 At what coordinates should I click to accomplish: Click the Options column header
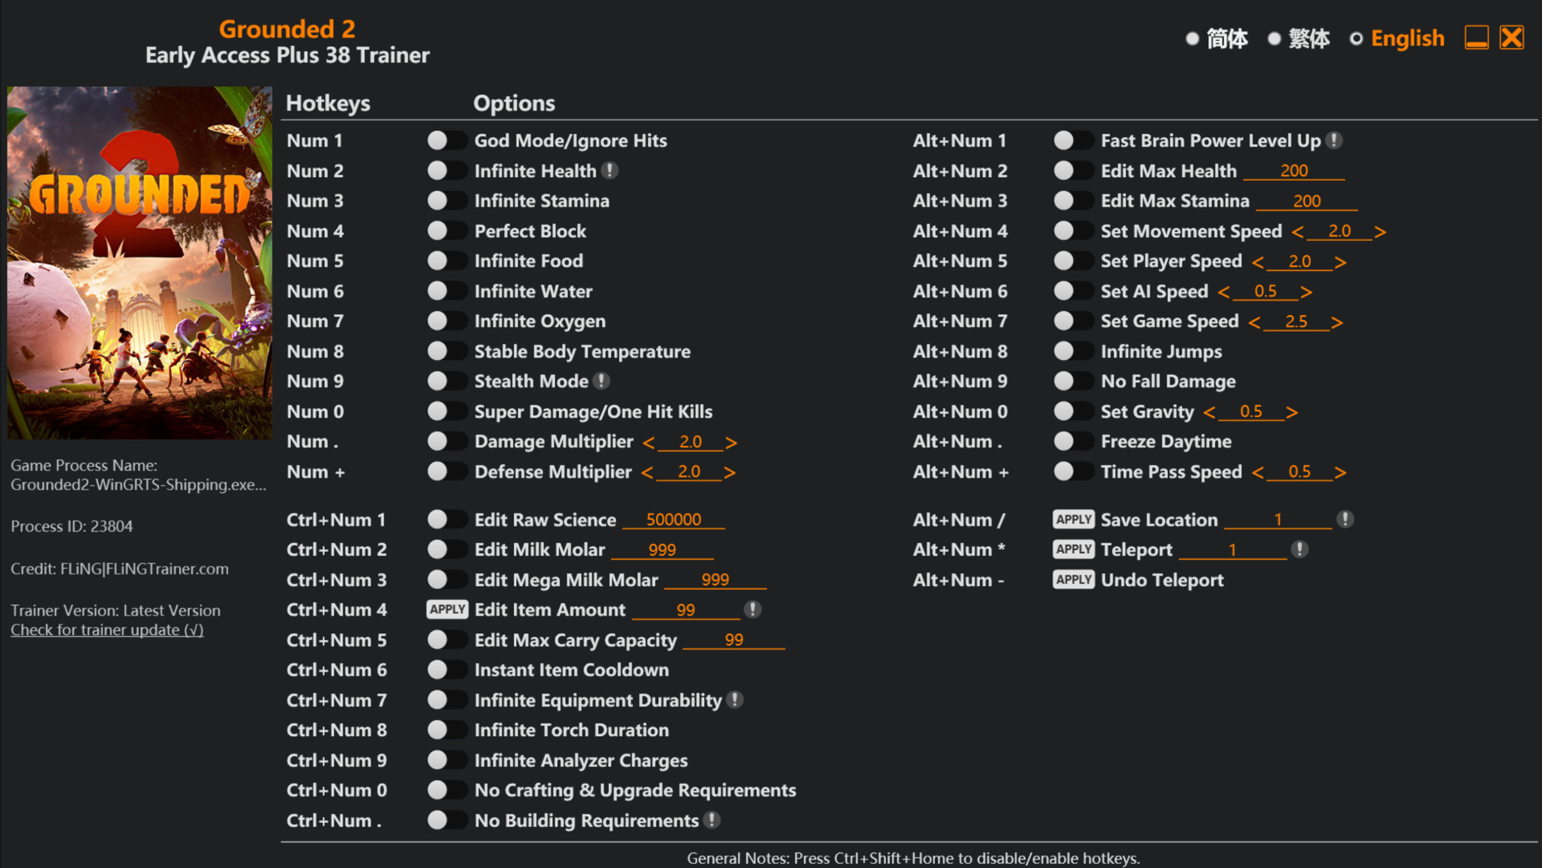514,104
